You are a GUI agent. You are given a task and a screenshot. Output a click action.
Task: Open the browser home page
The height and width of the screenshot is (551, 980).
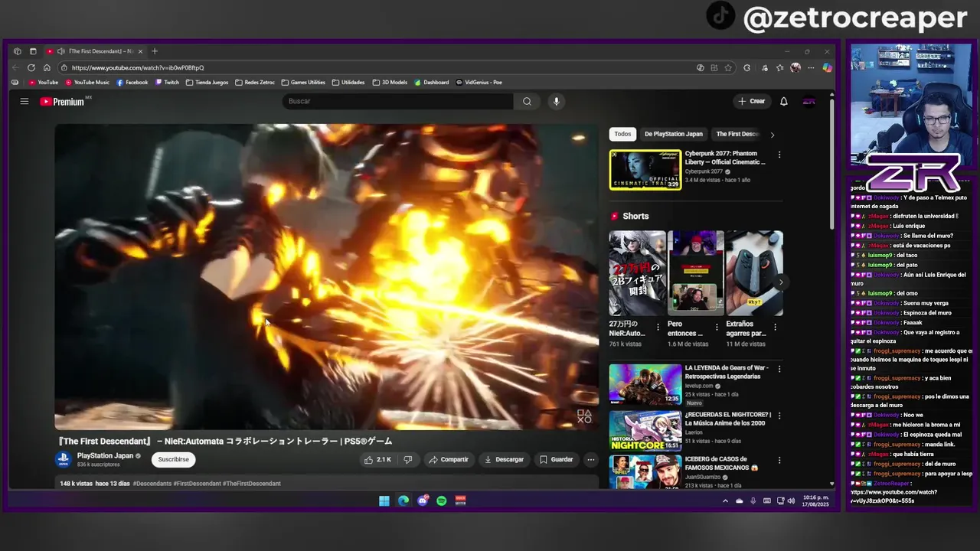coord(47,67)
